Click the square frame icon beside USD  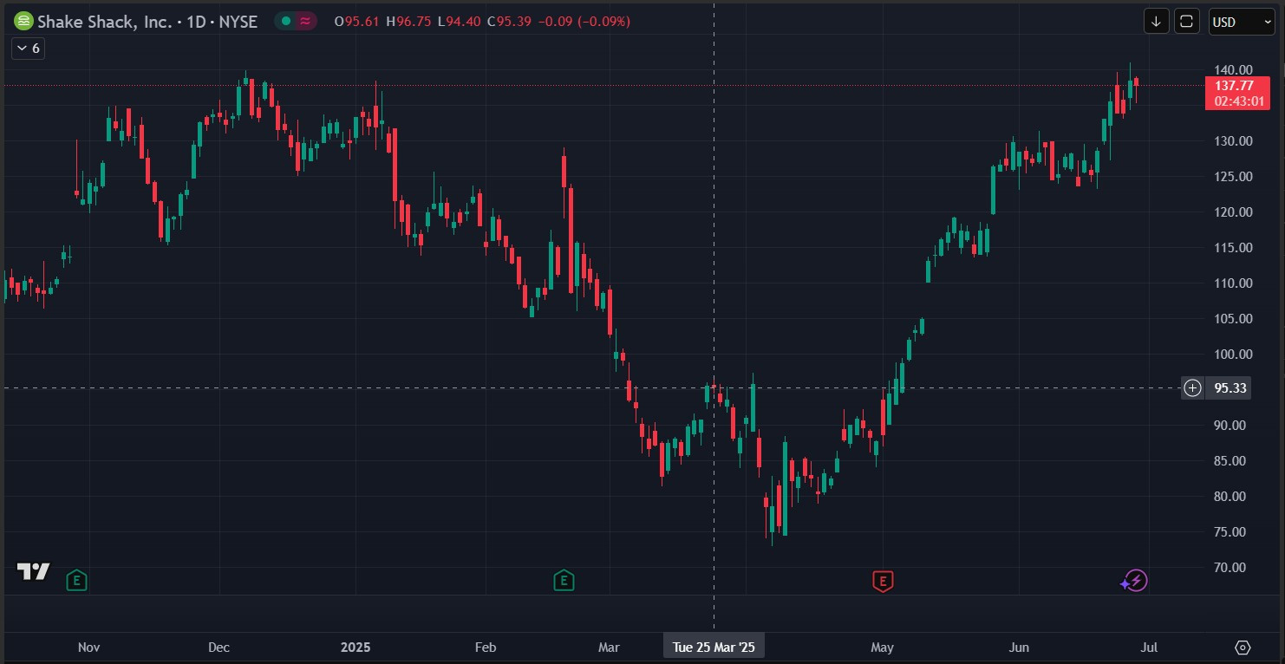pyautogui.click(x=1187, y=22)
